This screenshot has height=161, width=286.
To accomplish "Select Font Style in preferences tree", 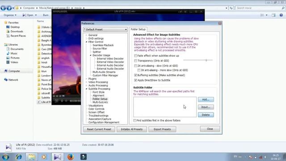I will click(98, 92).
